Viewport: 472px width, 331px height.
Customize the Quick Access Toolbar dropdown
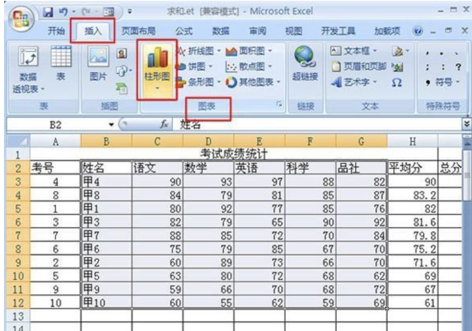pos(130,12)
